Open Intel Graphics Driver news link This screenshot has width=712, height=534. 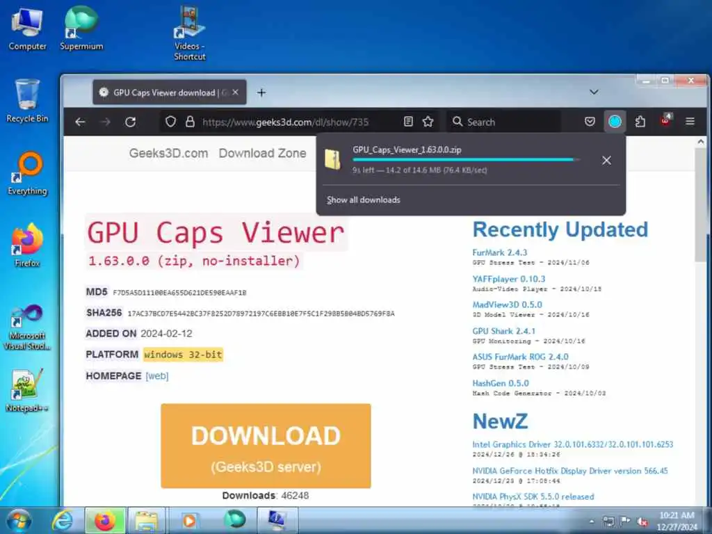(573, 444)
